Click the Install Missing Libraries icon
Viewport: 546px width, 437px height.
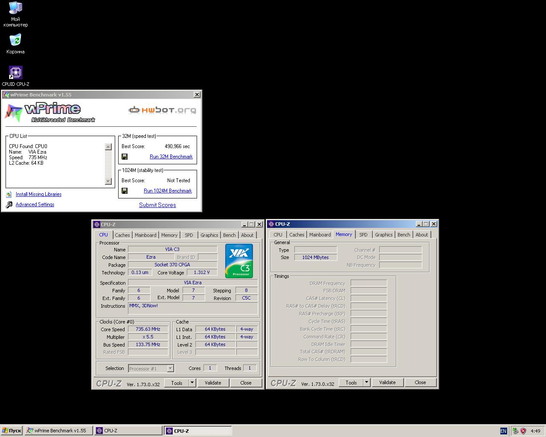click(x=9, y=194)
